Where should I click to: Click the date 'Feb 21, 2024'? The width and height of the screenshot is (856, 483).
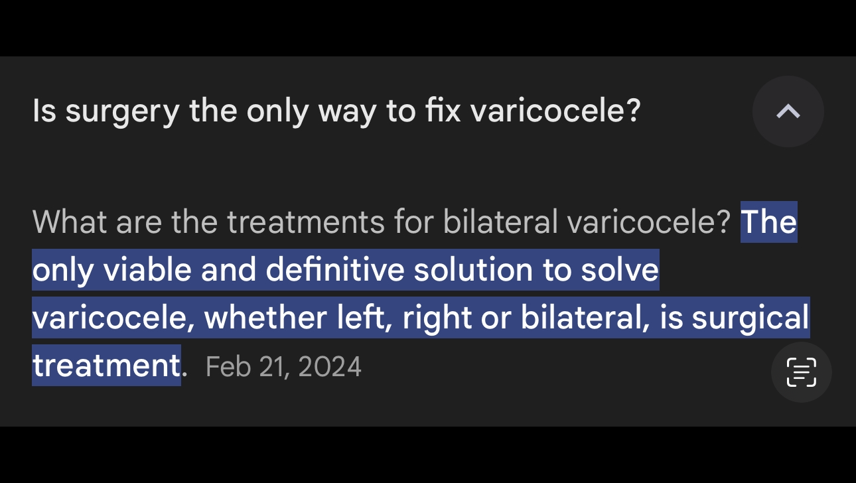pyautogui.click(x=283, y=366)
